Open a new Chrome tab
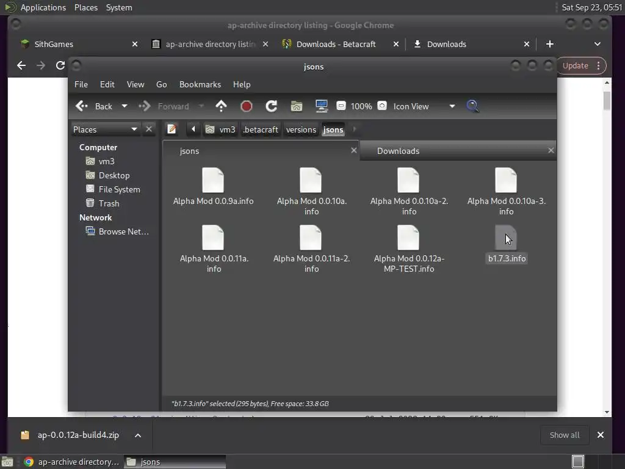 click(x=550, y=44)
